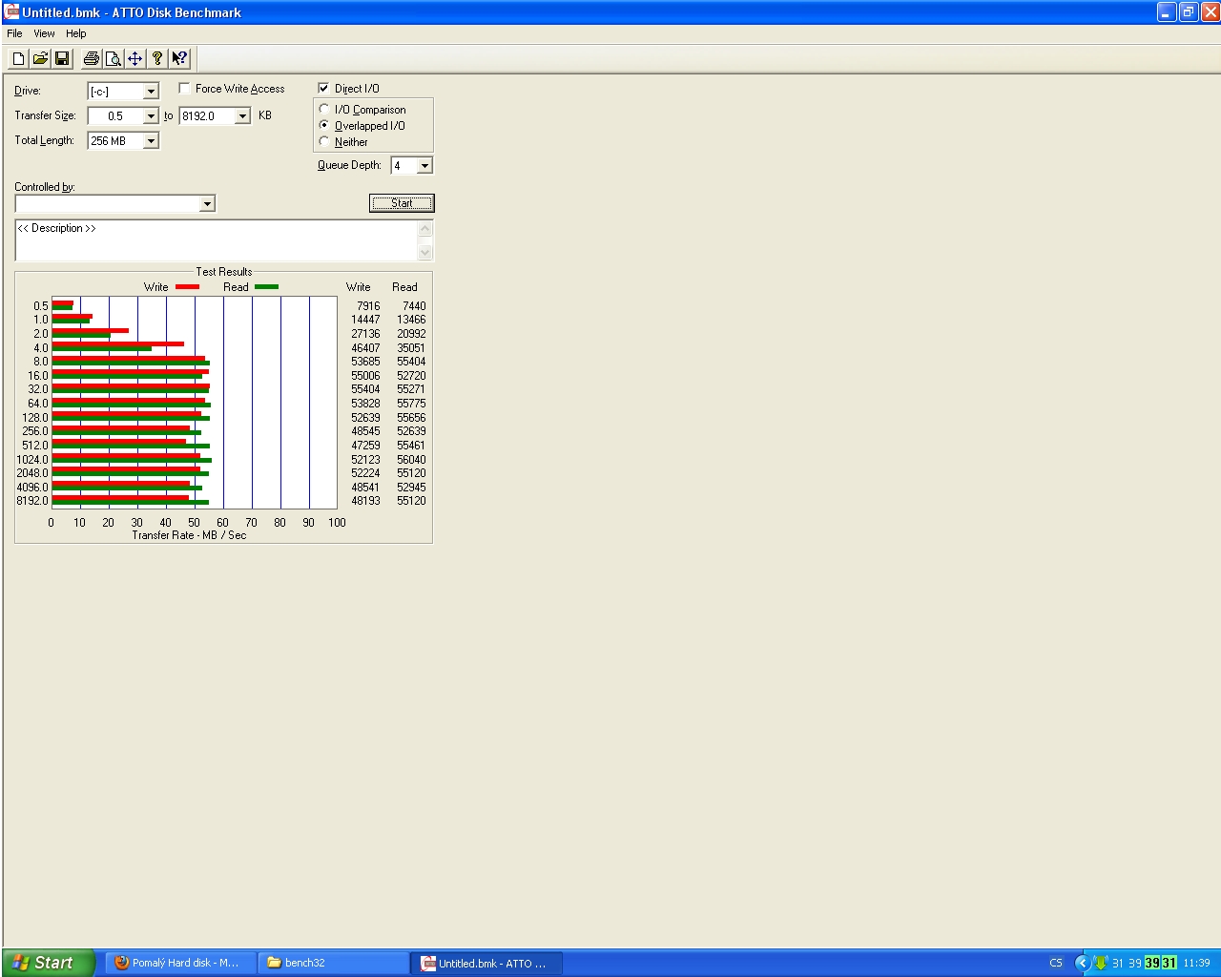Open the File menu
Screen dimensions: 1221x977
pyautogui.click(x=14, y=33)
